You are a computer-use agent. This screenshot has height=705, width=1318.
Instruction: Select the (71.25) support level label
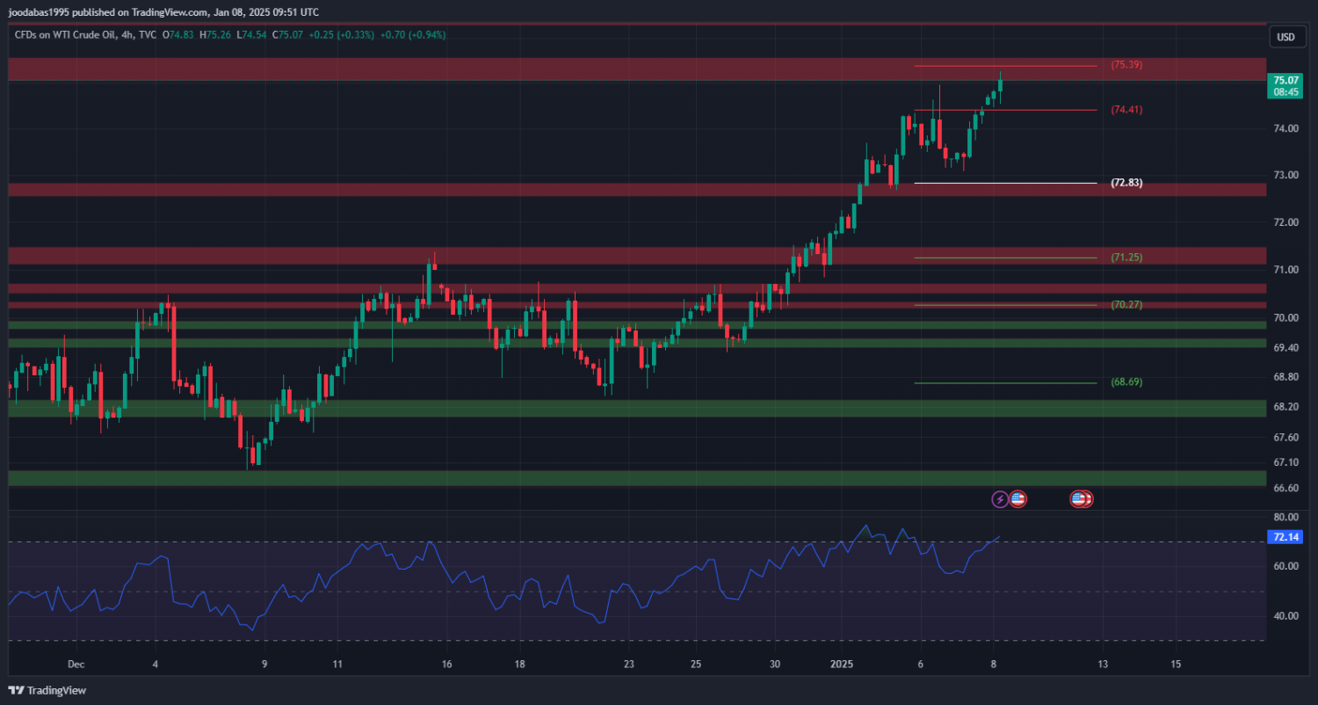1126,258
